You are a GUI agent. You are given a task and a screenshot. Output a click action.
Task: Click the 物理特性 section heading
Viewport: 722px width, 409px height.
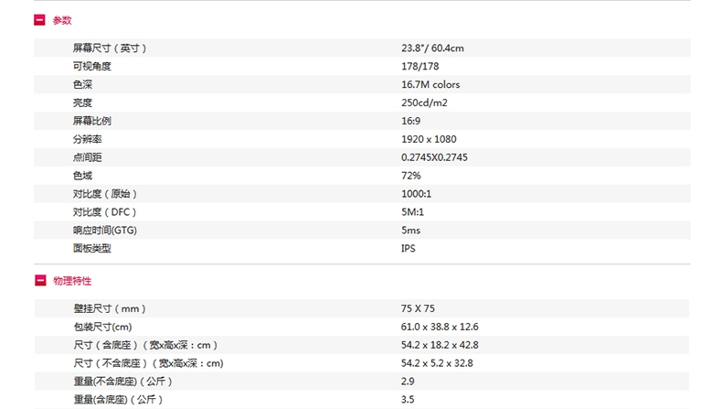(72, 281)
